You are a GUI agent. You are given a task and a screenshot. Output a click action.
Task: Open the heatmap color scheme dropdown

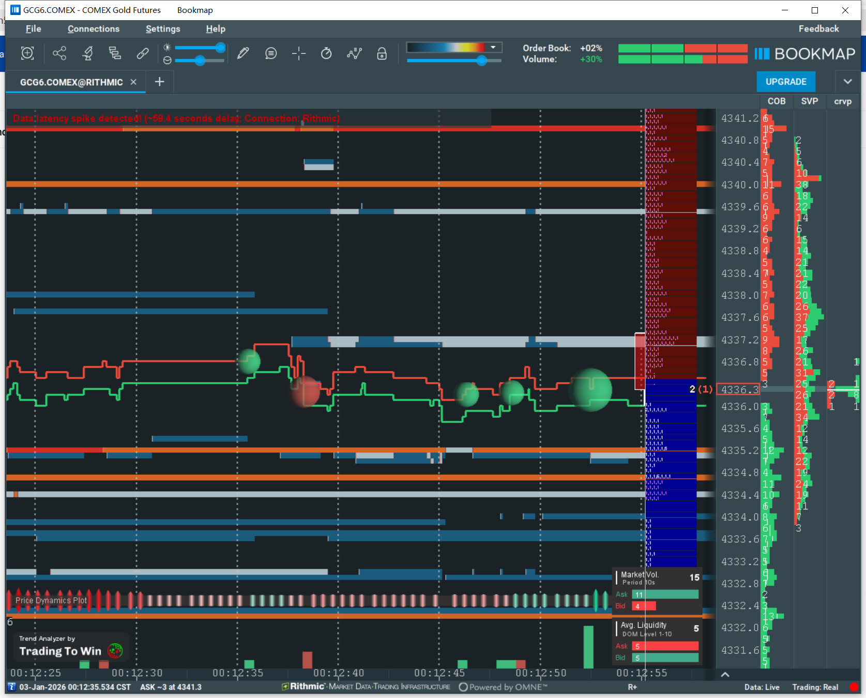click(493, 48)
